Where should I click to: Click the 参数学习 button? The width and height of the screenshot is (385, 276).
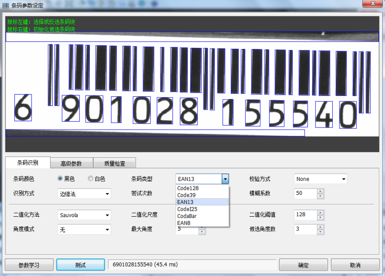coord(29,265)
